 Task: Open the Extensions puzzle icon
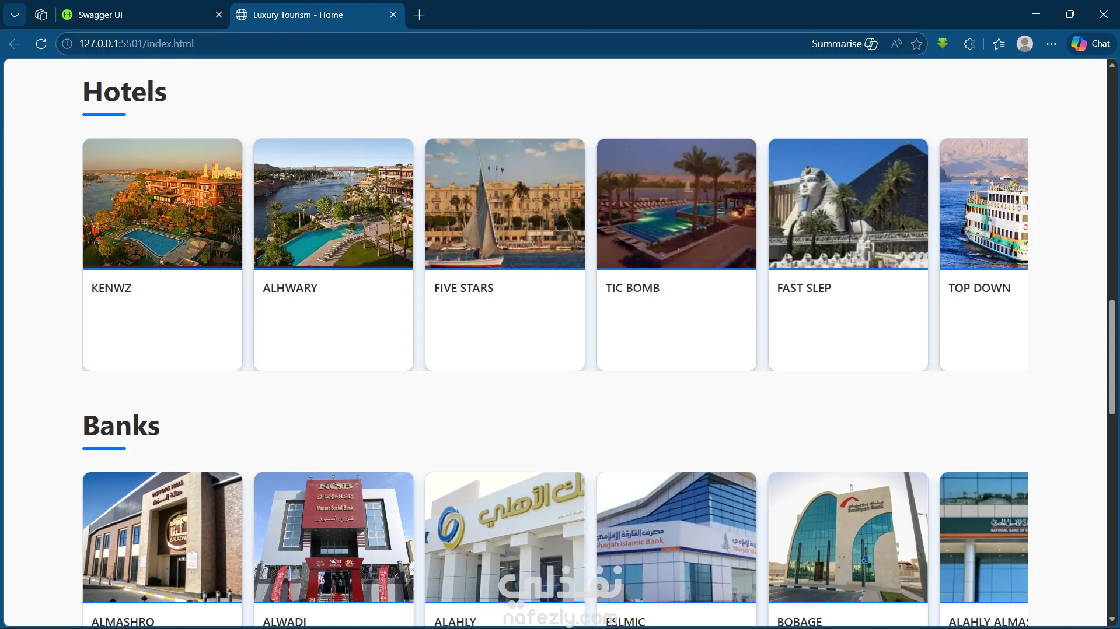[969, 44]
